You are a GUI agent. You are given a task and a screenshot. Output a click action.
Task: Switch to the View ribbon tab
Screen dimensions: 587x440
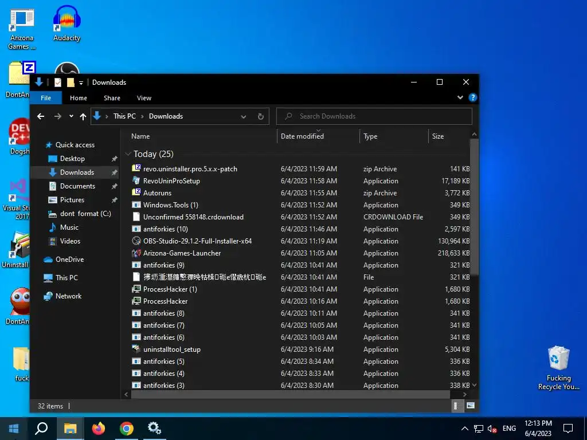coord(144,98)
